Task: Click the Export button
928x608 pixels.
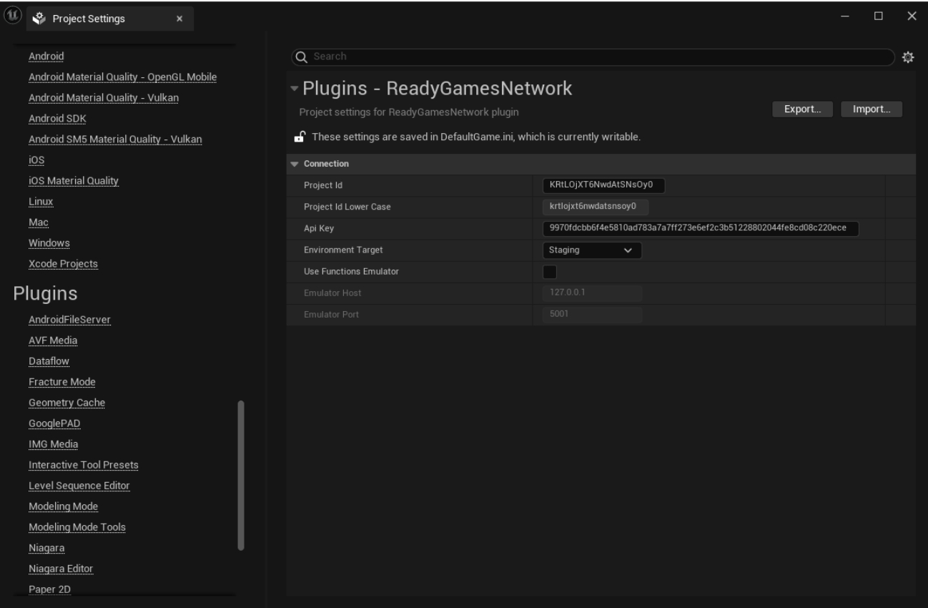Action: (x=802, y=109)
